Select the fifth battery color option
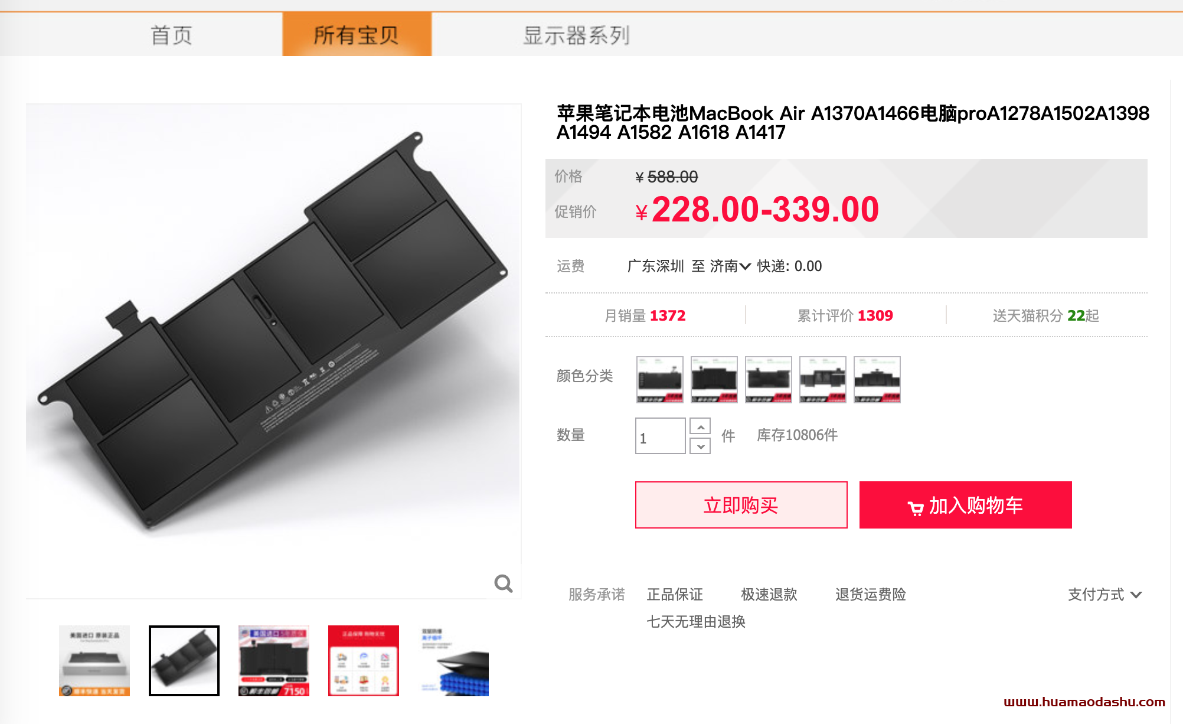 tap(877, 380)
